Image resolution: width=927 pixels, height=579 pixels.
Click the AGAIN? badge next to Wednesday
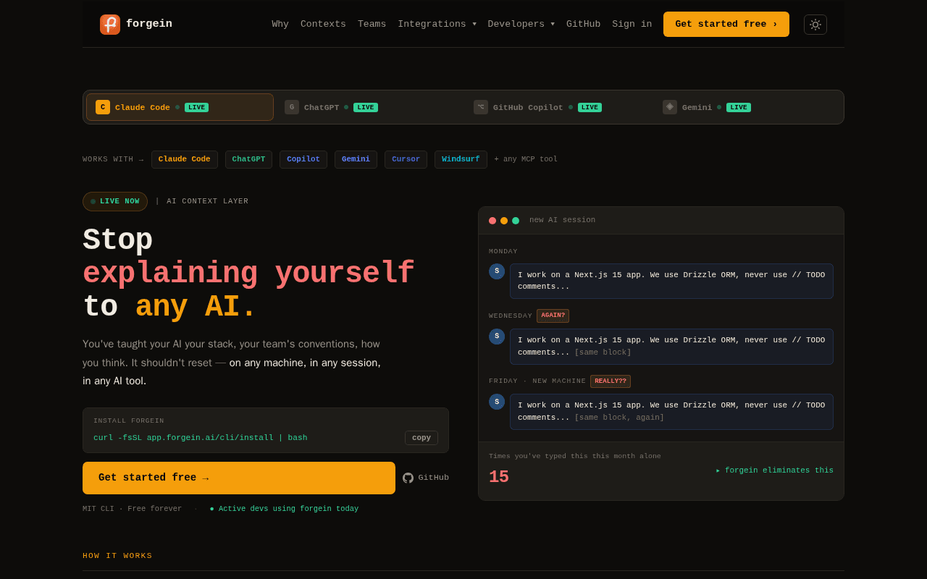point(553,316)
